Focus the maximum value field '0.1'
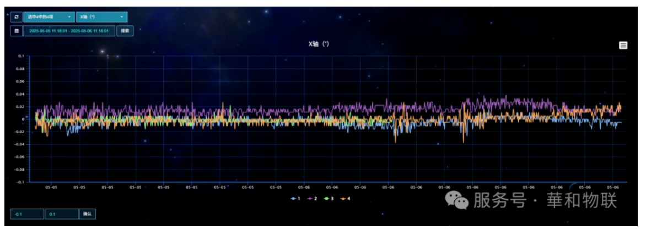 (x=61, y=214)
